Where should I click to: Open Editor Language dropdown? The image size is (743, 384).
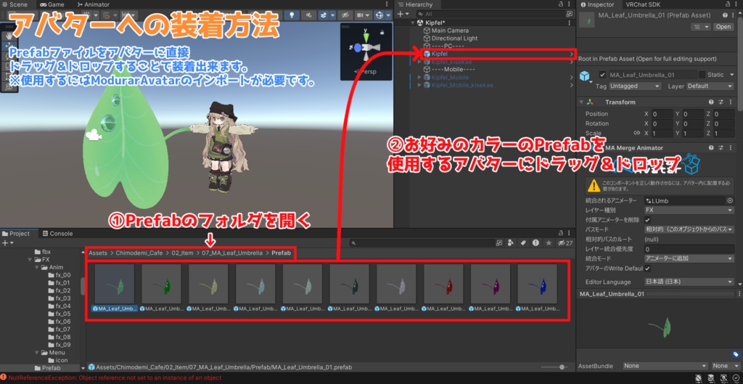pos(689,282)
